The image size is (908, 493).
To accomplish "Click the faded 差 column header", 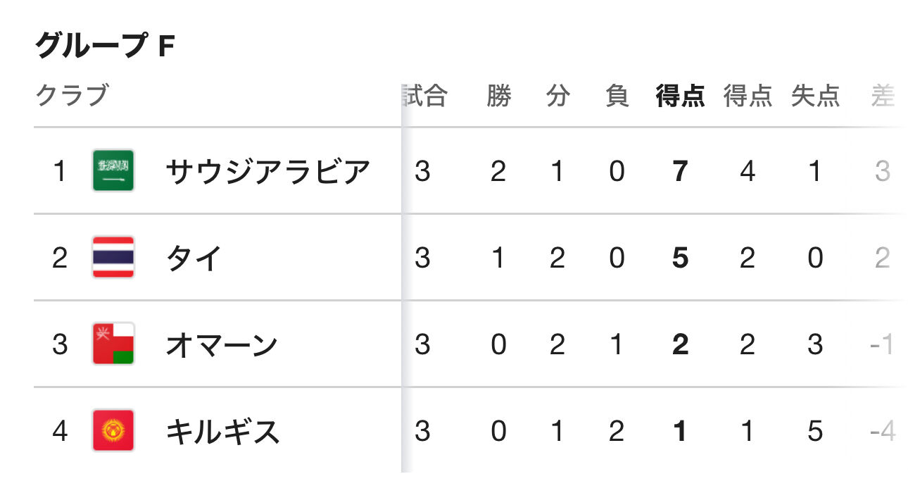I will tap(883, 95).
